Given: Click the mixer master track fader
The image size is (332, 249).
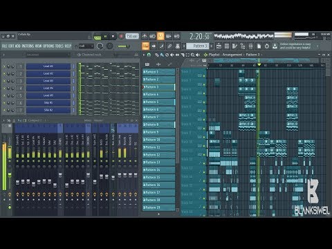Looking at the screenshot, I should tap(10, 175).
